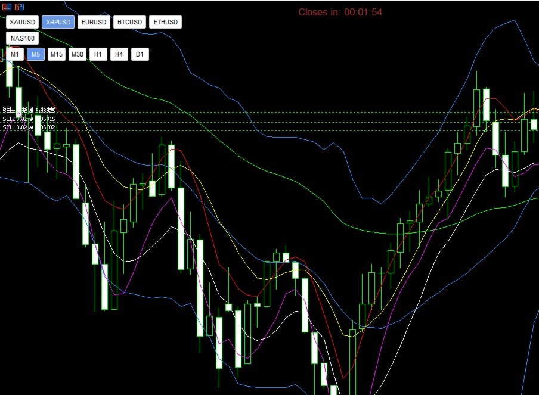Open the ETHUSD chart
Image resolution: width=539 pixels, height=395 pixels.
point(166,22)
